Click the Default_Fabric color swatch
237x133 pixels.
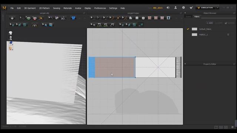194,29
